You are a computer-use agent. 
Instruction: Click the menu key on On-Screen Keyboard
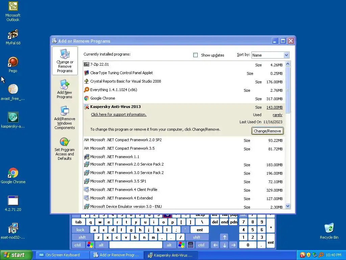191,245
